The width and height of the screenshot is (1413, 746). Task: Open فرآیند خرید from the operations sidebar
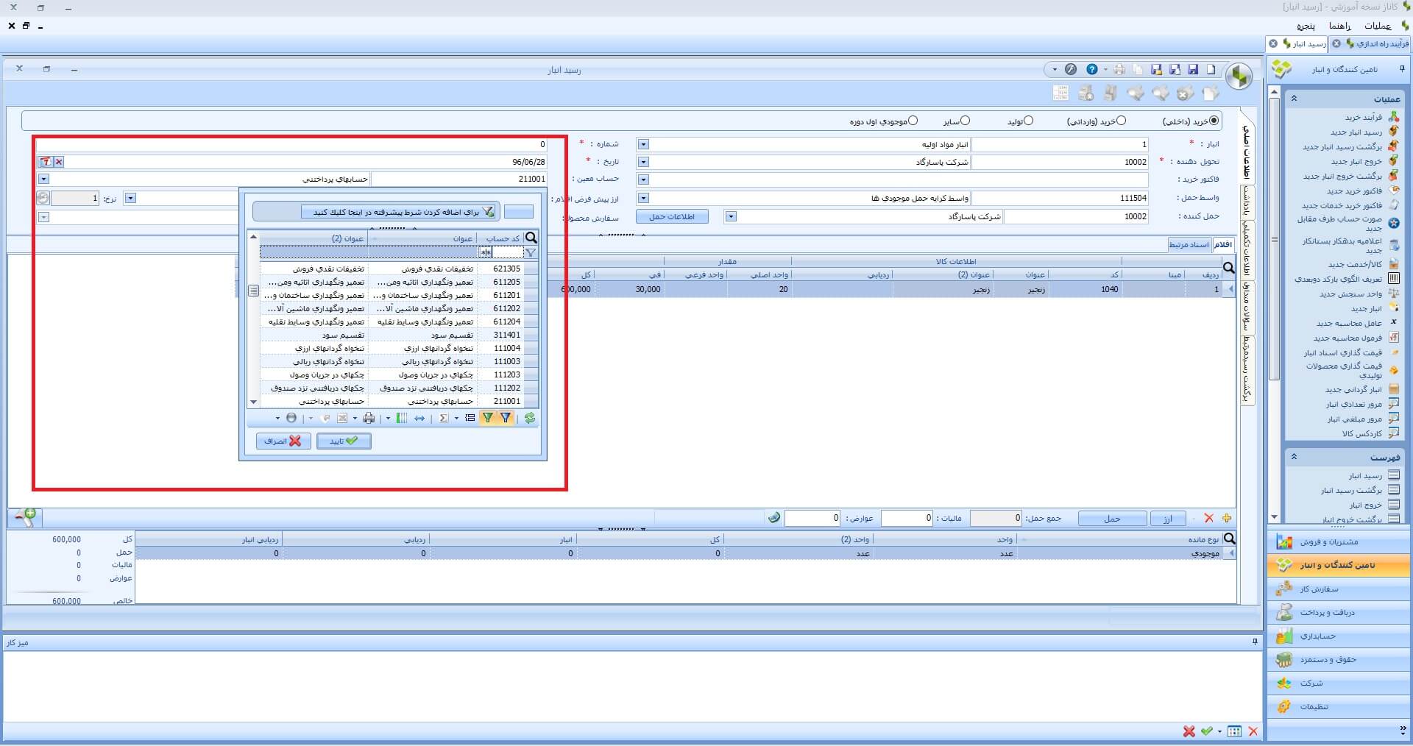coord(1363,117)
